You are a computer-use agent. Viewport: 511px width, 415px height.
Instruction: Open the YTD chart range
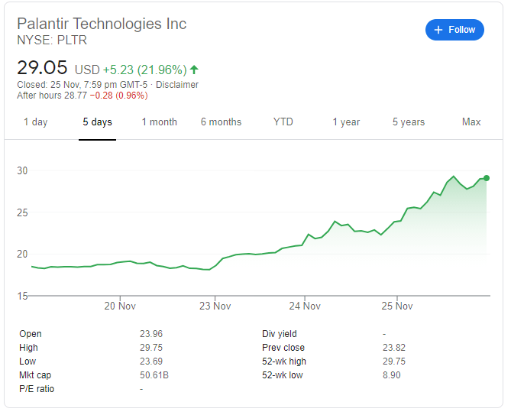click(283, 122)
